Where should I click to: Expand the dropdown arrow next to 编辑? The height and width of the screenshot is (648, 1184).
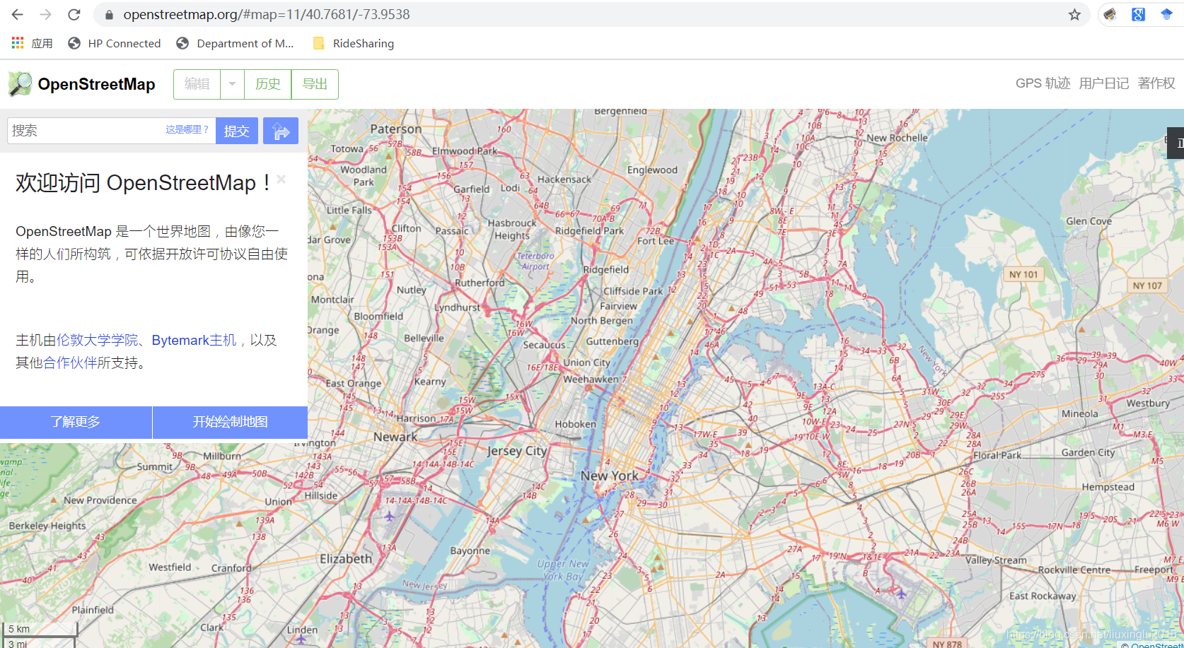coord(232,84)
